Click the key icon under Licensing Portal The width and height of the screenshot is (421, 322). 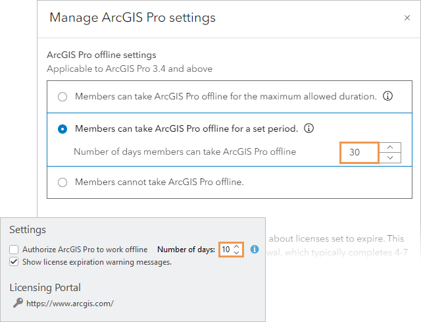(x=18, y=304)
